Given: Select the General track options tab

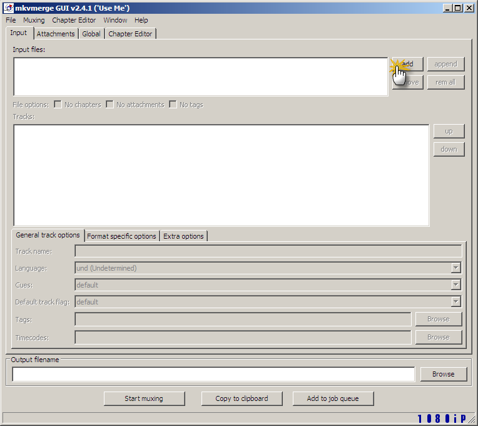Looking at the screenshot, I should (48, 235).
